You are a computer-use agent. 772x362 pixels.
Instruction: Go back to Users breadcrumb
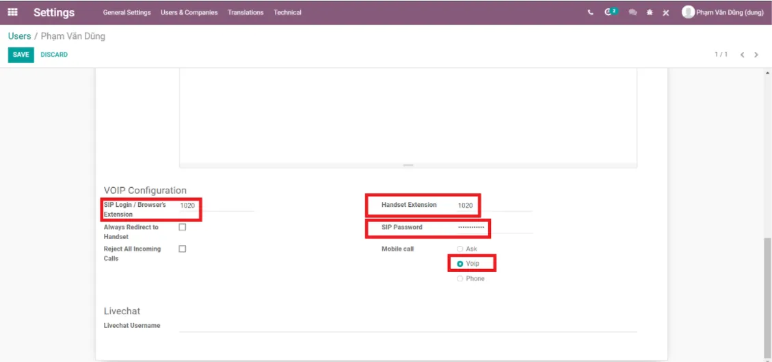pos(19,36)
